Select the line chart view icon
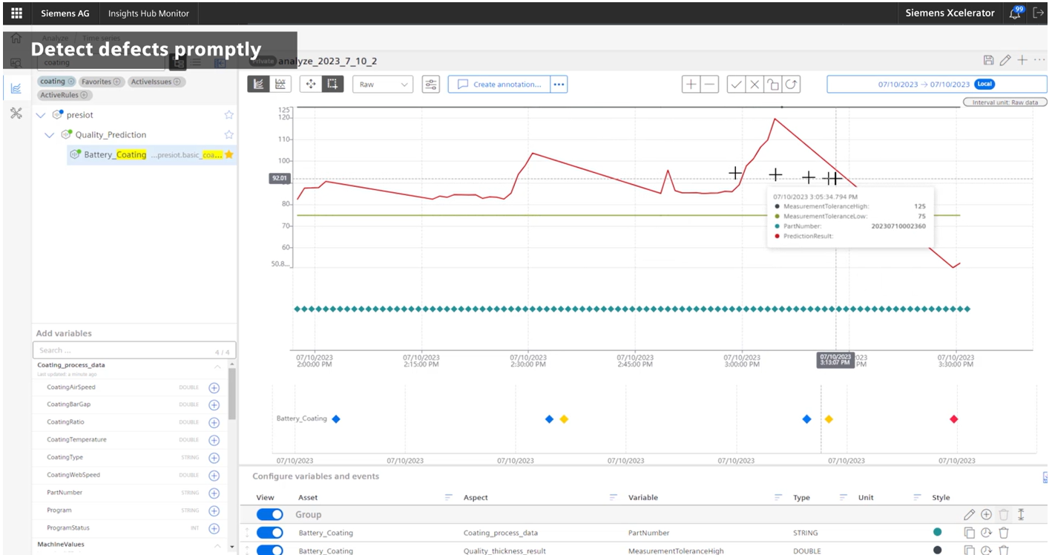The image size is (1052, 555). [260, 83]
